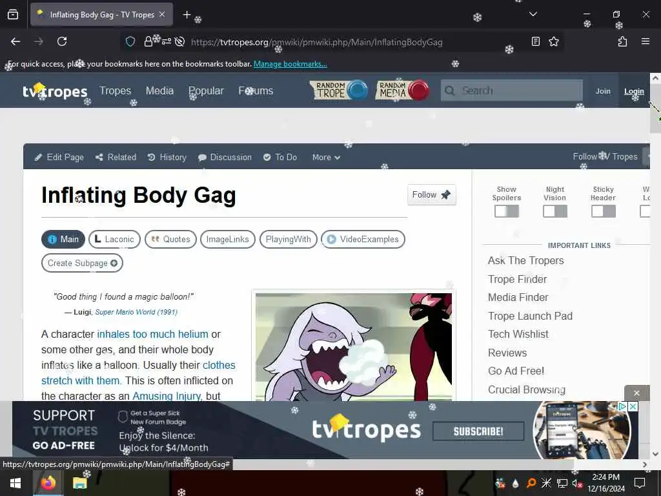Screen dimensions: 661x496
Task: Open the Windows Start menu
Action: (15, 483)
